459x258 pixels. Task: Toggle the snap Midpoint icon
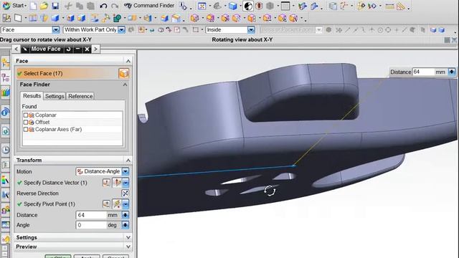[x=355, y=30]
